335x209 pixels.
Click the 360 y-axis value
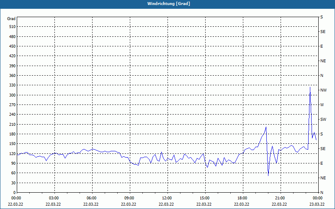click(13, 76)
